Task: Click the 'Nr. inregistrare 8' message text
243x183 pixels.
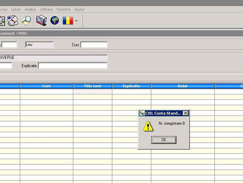Action: tap(172, 123)
